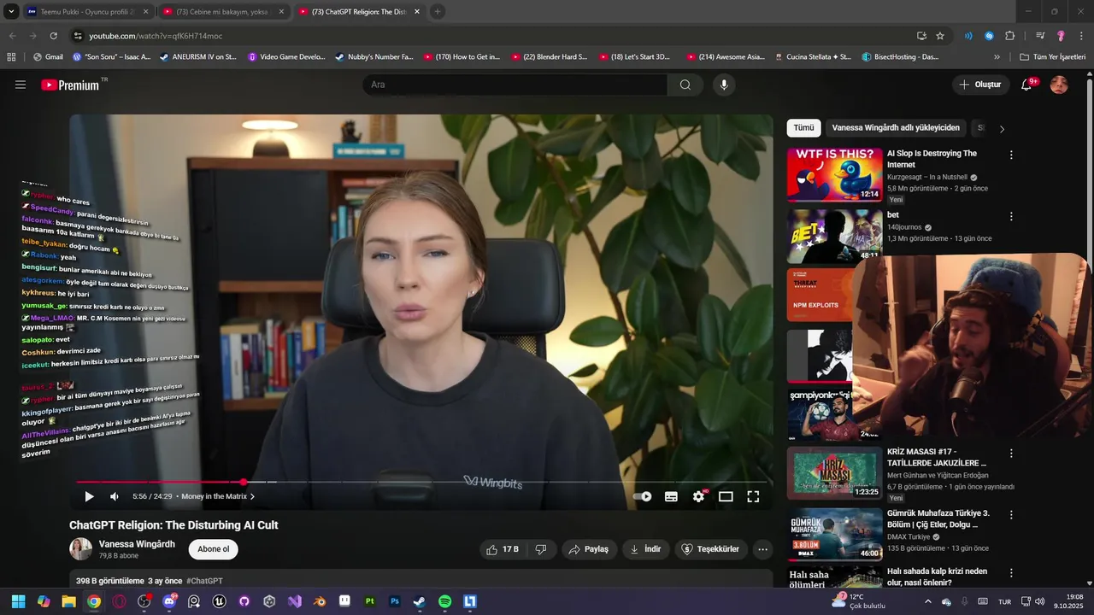Show more filter chips with the right arrow
Viewport: 1094px width, 615px height.
[1002, 129]
